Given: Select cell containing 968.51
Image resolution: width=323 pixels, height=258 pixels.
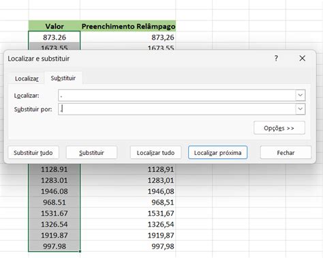Looking at the screenshot, I should pyautogui.click(x=55, y=202).
